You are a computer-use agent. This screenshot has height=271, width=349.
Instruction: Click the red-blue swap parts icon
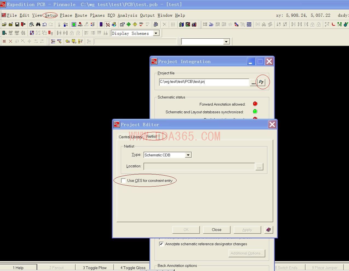point(32,33)
